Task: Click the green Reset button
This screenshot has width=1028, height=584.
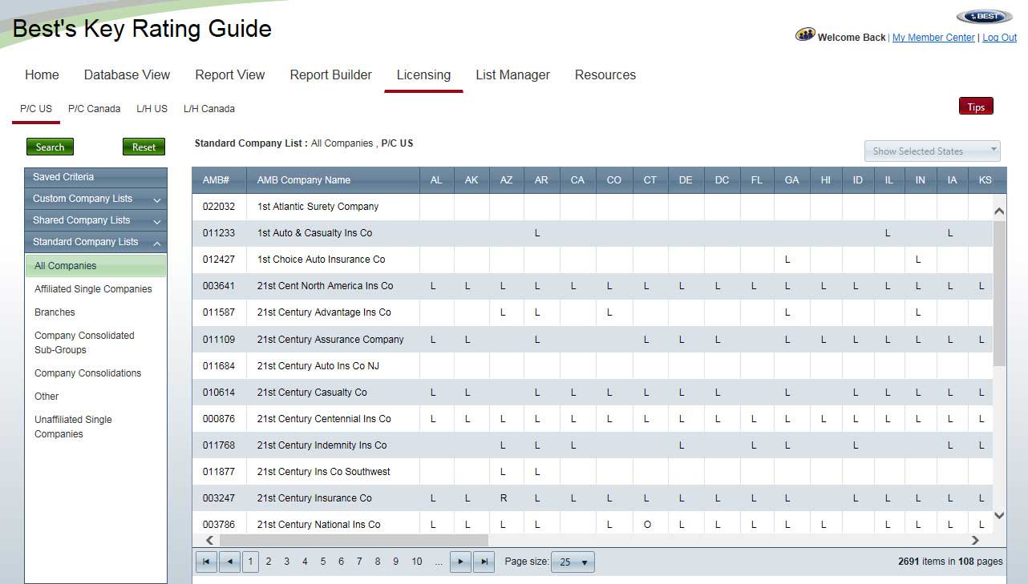Action: coord(144,147)
